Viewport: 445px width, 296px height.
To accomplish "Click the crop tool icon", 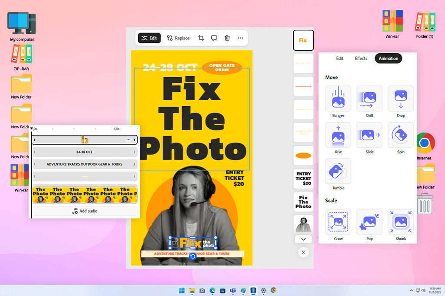I will click(201, 38).
